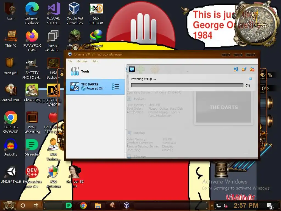
Task: Click the 2:57 PM taskbar clock
Action: pyautogui.click(x=246, y=206)
